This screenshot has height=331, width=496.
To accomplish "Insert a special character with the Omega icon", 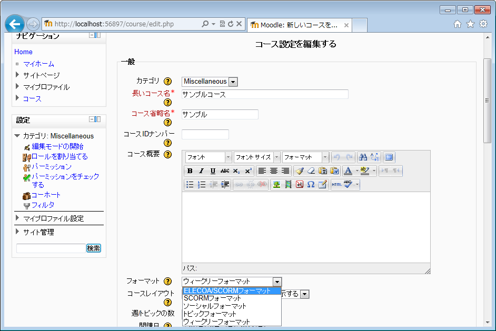I will click(x=311, y=185).
